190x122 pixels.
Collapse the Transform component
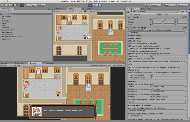click(x=127, y=17)
